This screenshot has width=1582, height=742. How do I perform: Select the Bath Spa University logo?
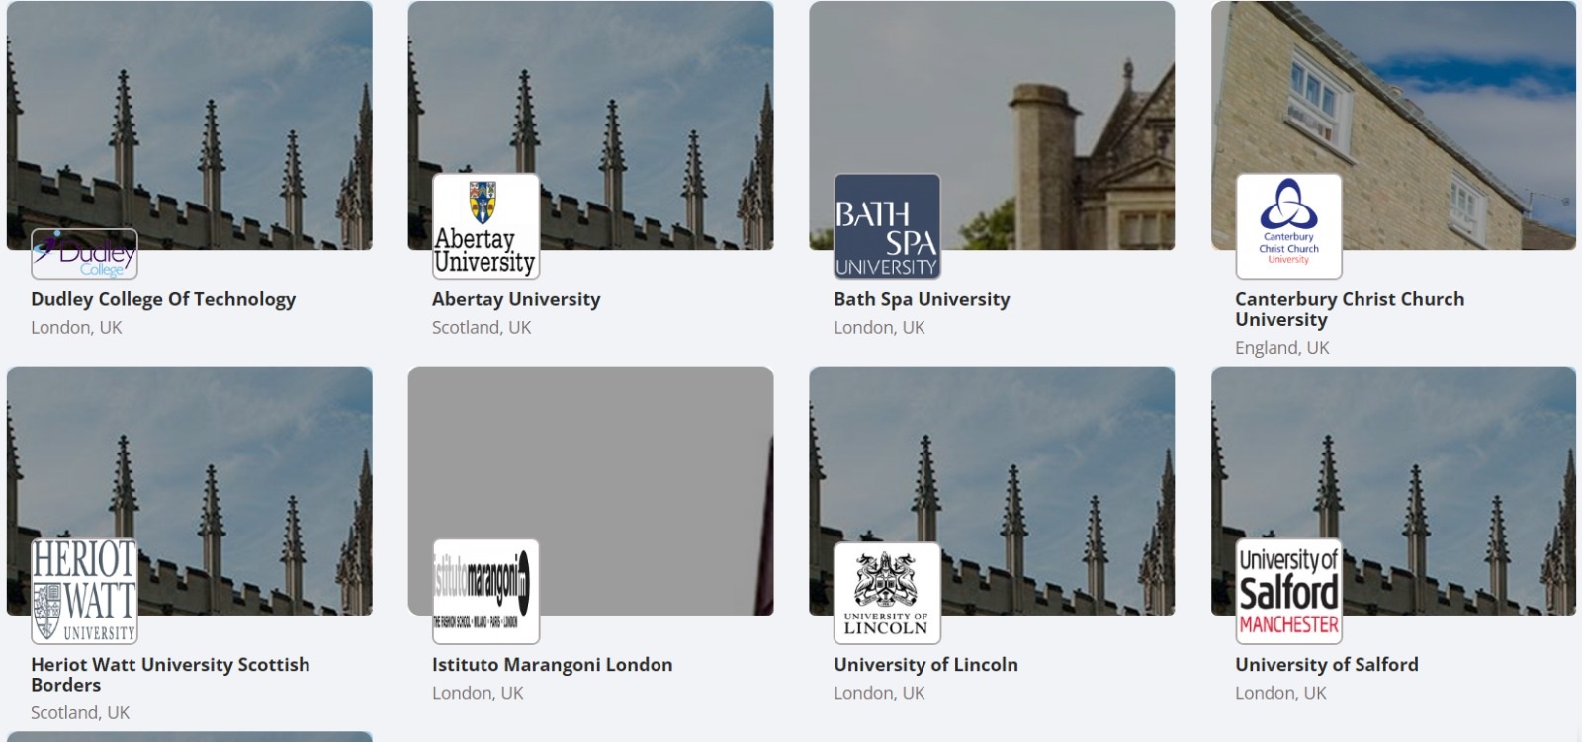(887, 226)
